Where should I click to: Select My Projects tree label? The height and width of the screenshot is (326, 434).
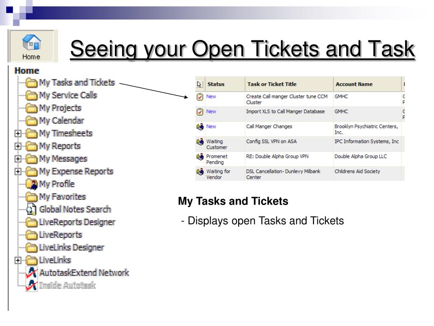click(60, 108)
